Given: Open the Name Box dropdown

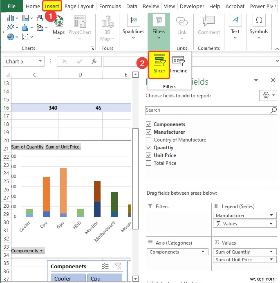Looking at the screenshot, I should click(40, 61).
